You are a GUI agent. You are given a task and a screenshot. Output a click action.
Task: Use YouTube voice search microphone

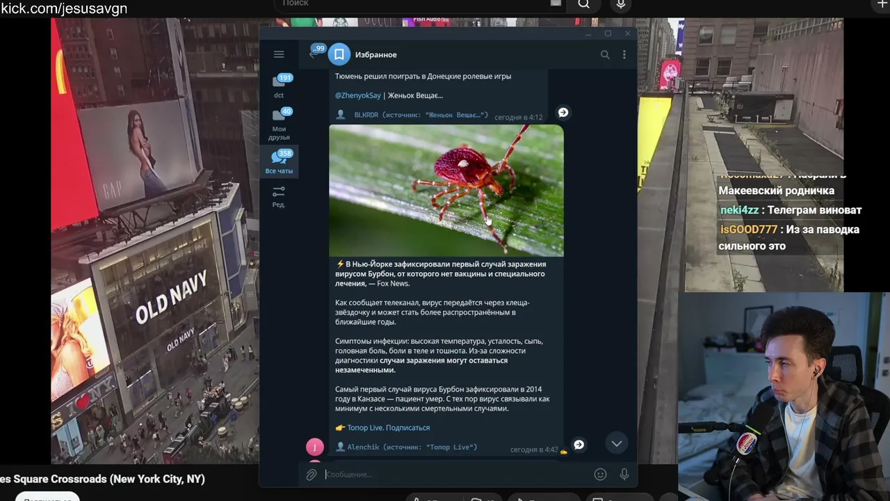coord(621,5)
